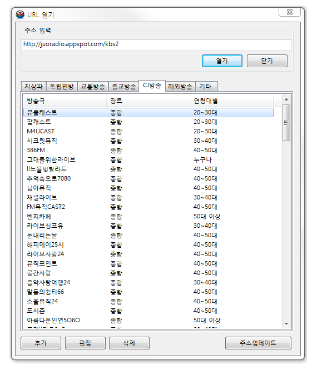Switch to the 지상파 tab

tap(33, 87)
